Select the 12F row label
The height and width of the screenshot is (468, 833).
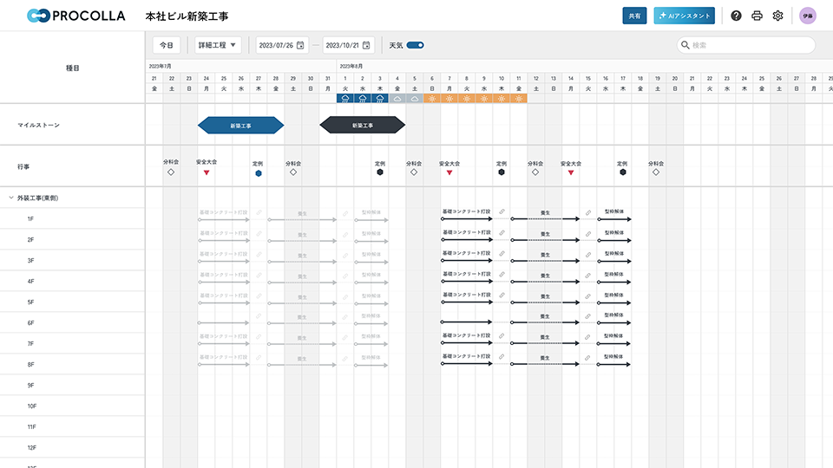(32, 448)
